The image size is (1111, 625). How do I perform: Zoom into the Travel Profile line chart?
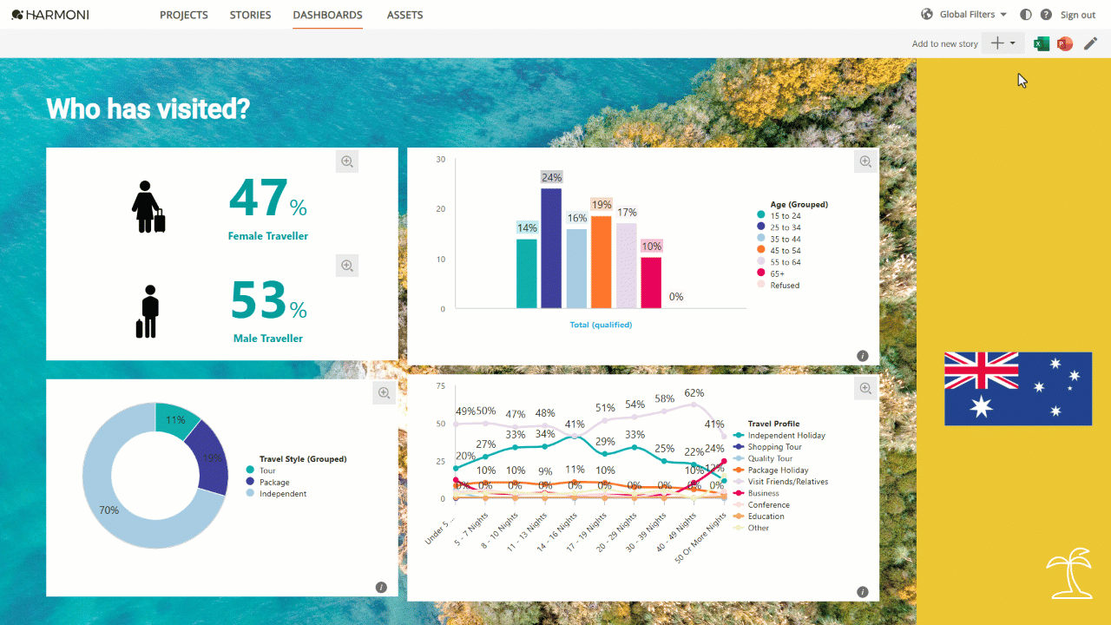[x=864, y=389]
